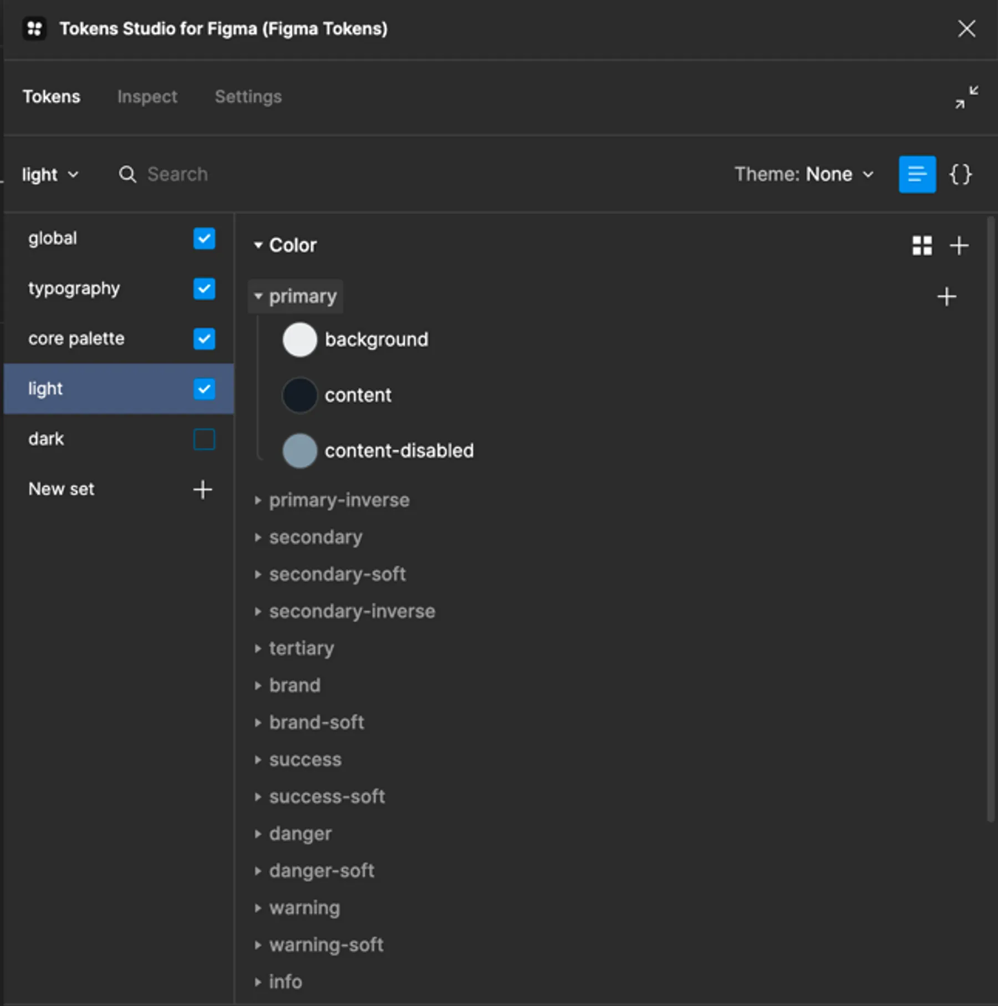
Task: Expand the brand color group
Action: tap(294, 685)
